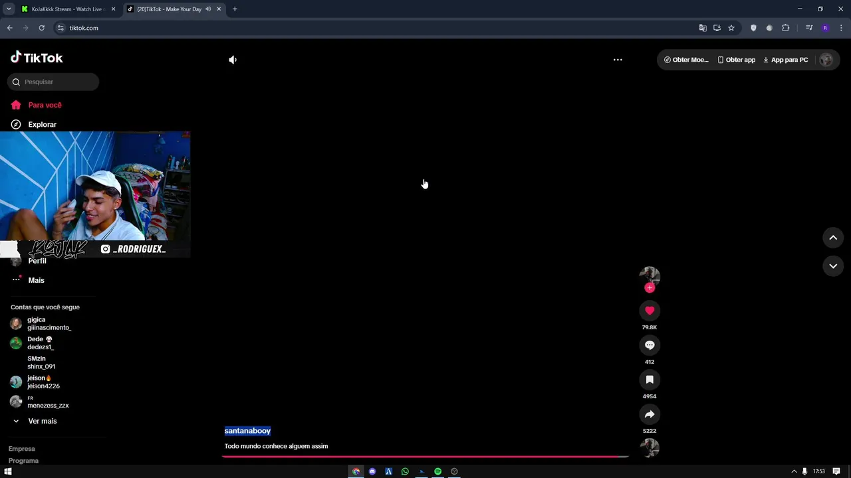Image resolution: width=851 pixels, height=478 pixels.
Task: Click App para PC download button
Action: coord(785,60)
